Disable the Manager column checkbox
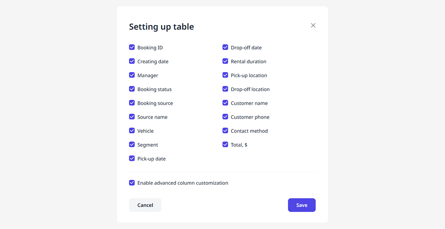 (x=132, y=75)
